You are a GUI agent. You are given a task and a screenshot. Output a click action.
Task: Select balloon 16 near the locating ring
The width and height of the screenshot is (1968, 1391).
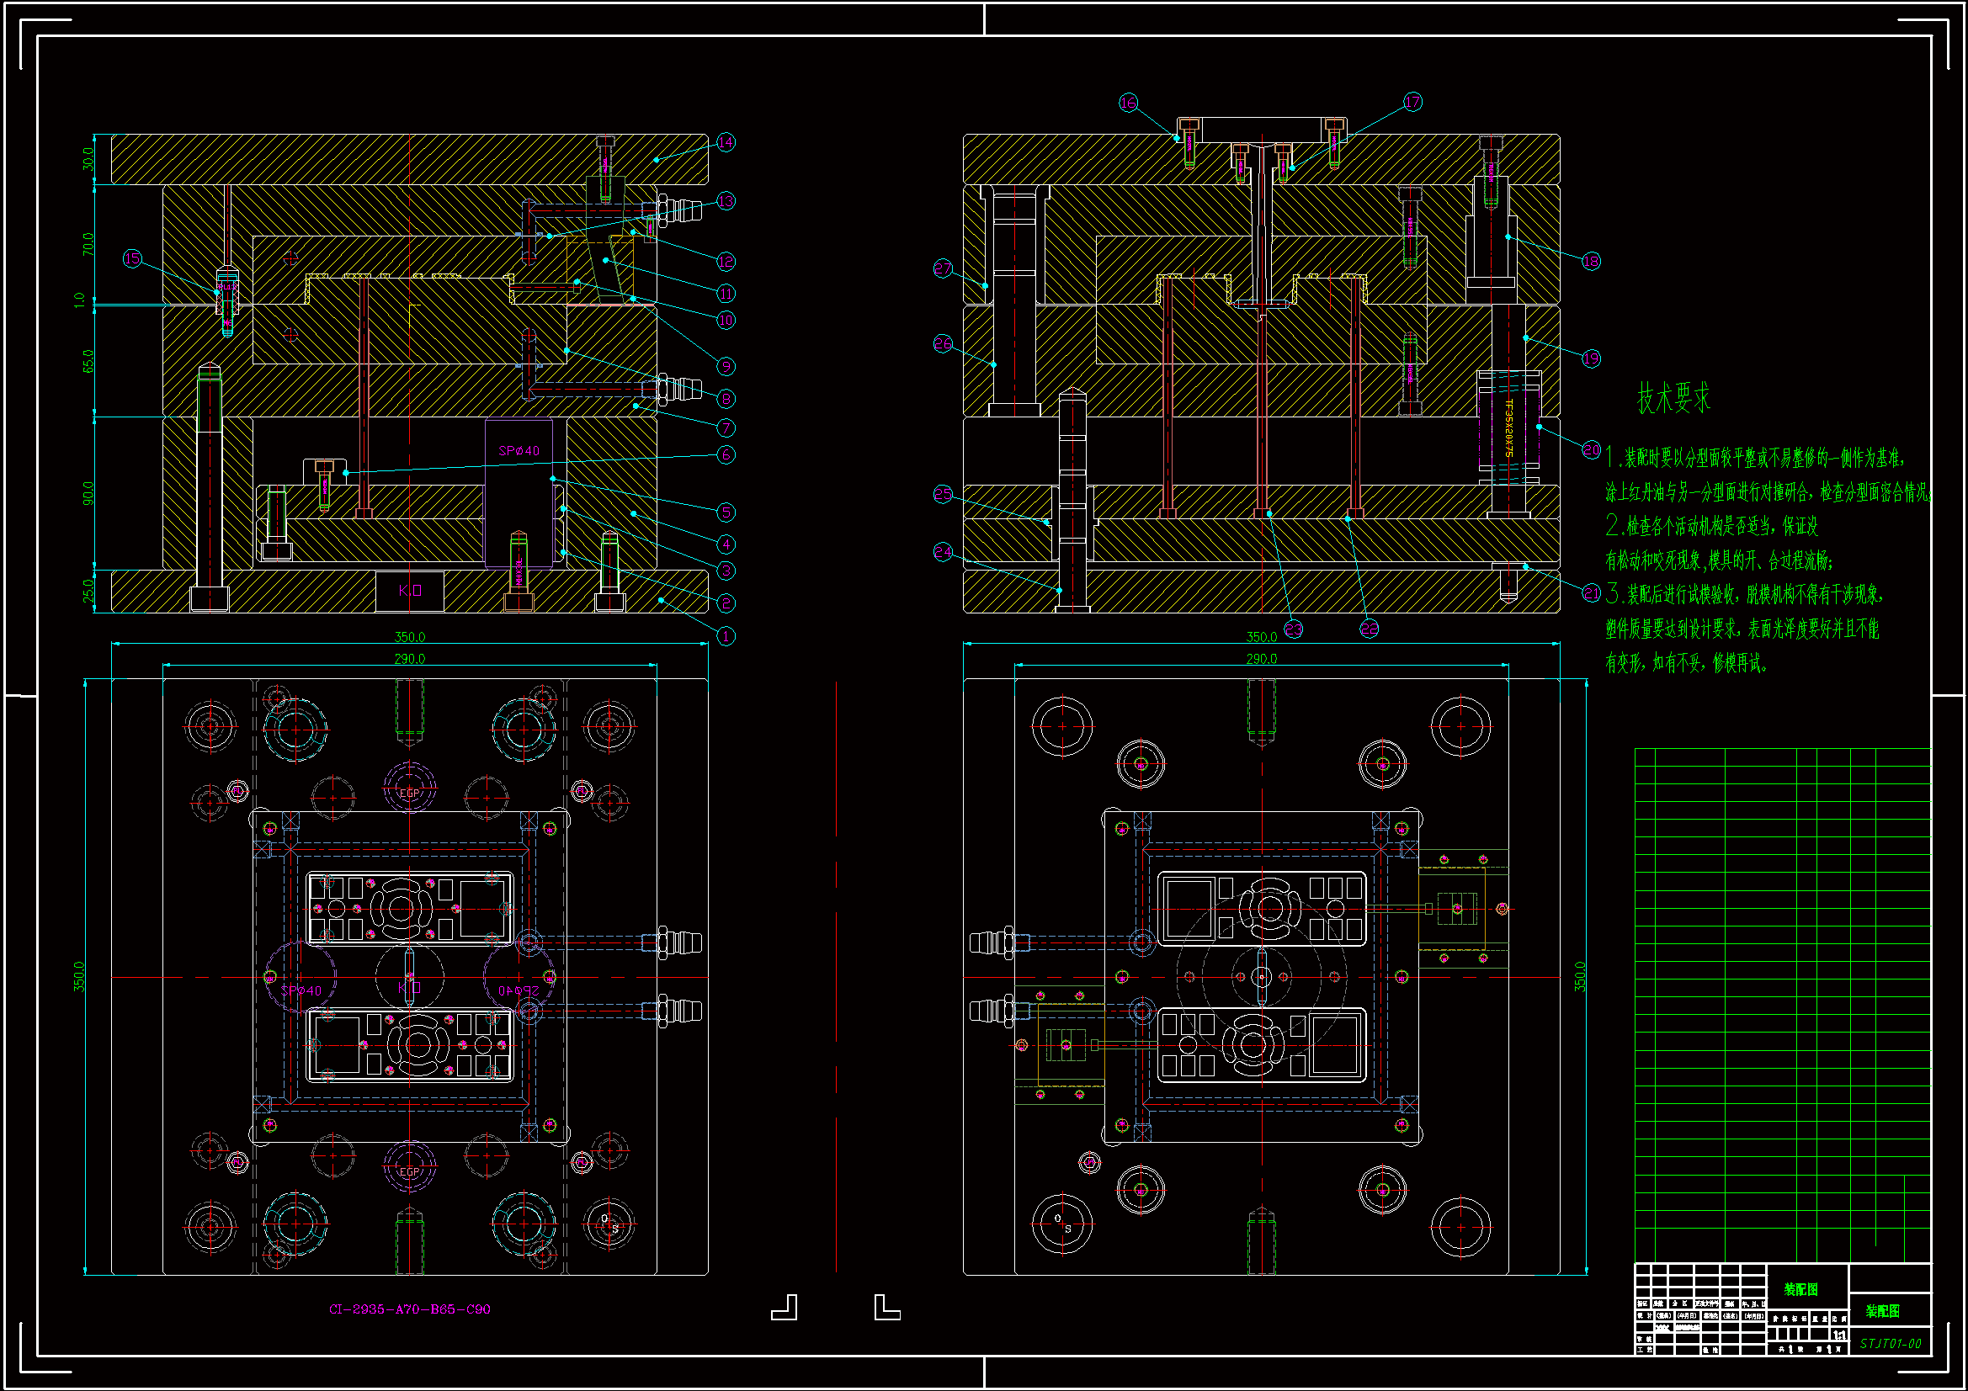(x=1129, y=103)
